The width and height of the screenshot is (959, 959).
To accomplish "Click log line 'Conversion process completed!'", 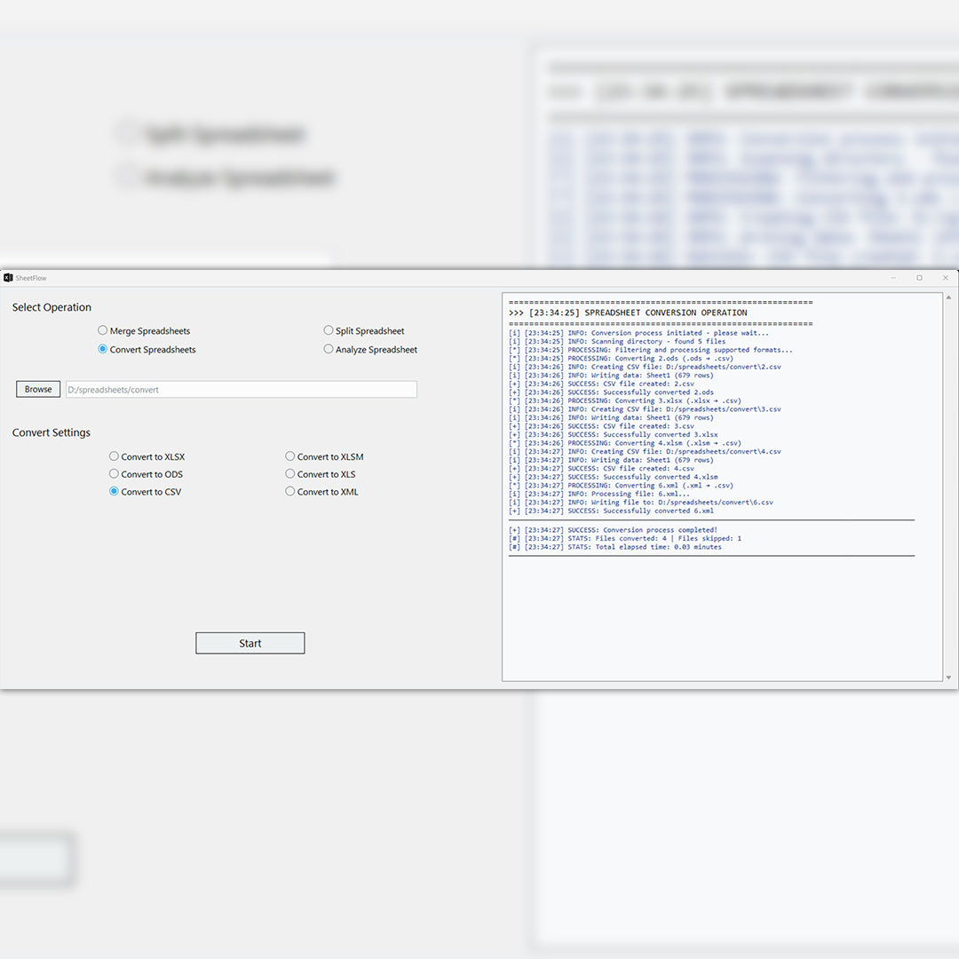I will (x=613, y=530).
